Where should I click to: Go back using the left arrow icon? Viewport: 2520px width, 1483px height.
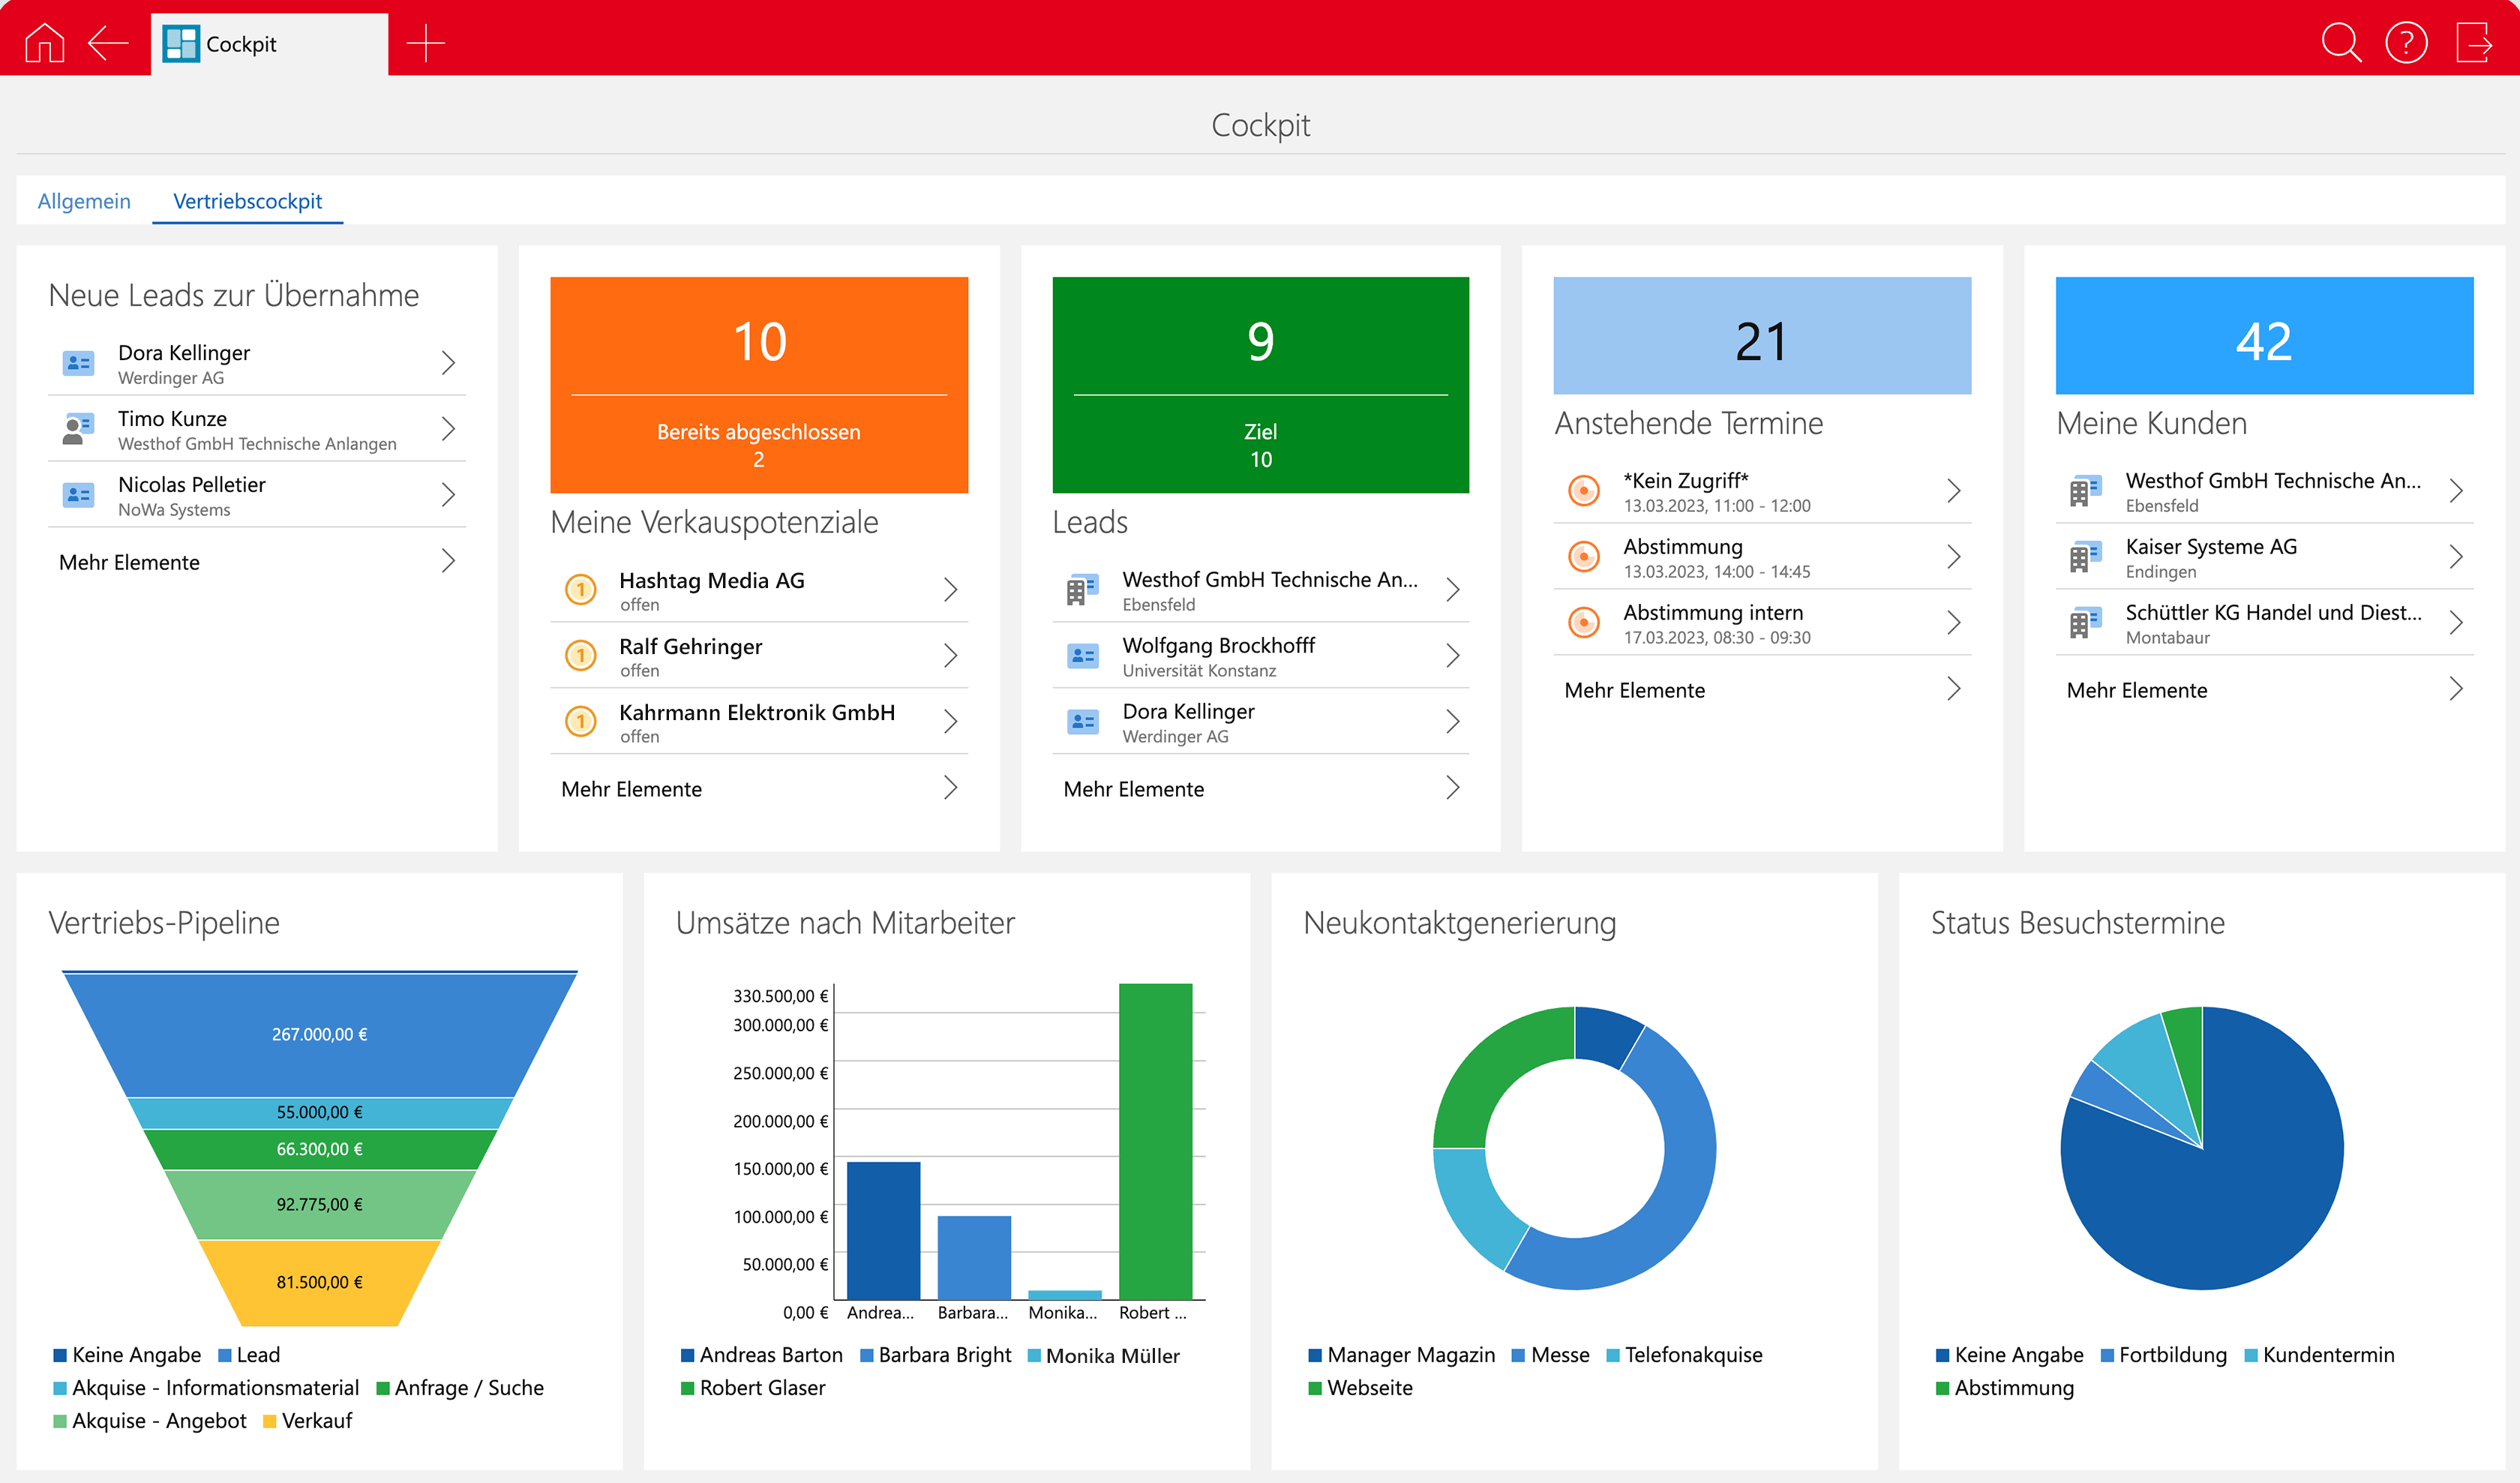(x=108, y=43)
